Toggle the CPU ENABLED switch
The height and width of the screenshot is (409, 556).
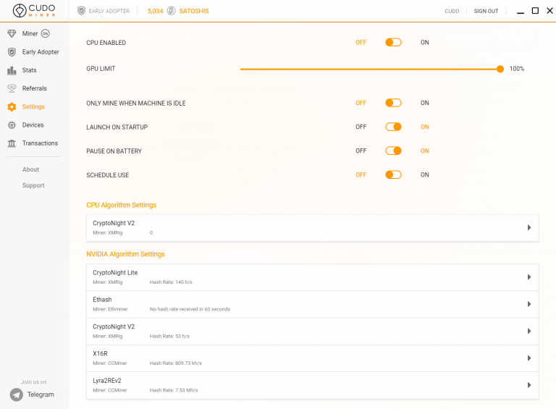[393, 43]
